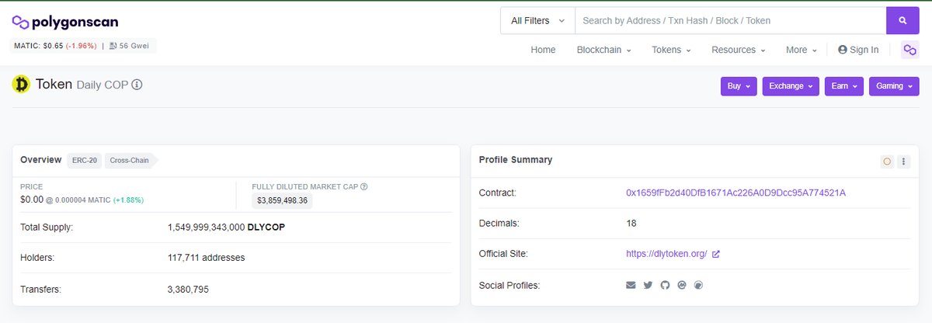Screen dimensions: 932x323
Task: Click the gas pump 56 Gwei indicator
Action: point(129,46)
